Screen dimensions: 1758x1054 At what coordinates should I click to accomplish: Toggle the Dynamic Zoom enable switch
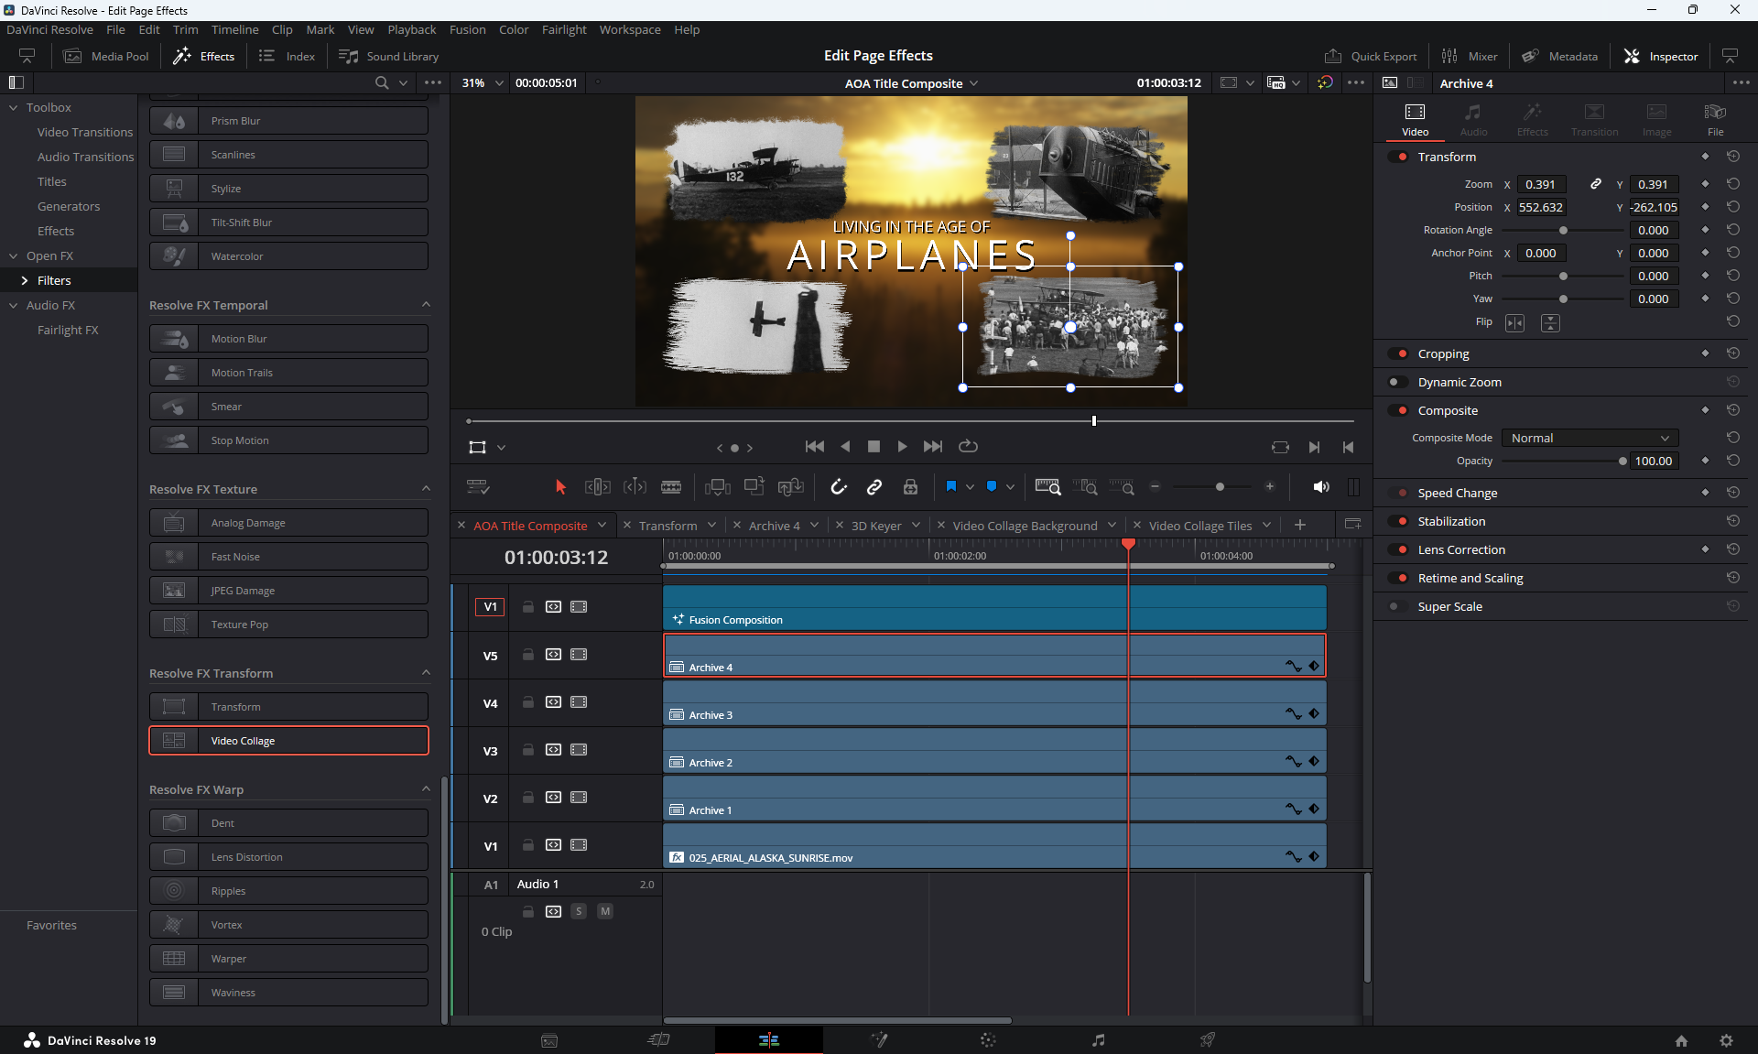[x=1397, y=382]
